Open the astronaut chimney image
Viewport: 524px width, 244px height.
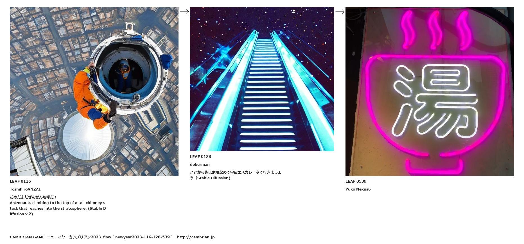click(x=94, y=91)
